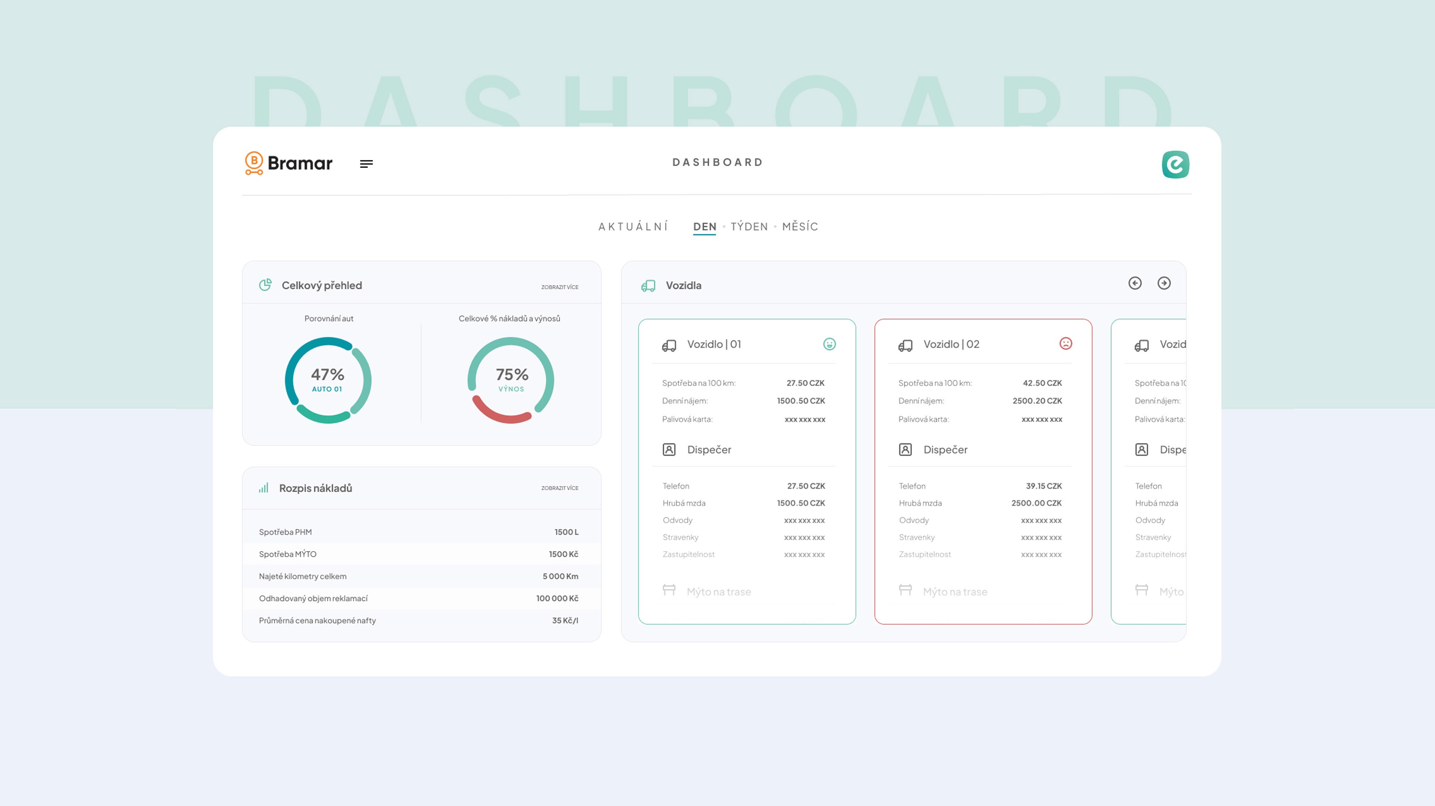Click toll gate icon in Vozidlo 02
The image size is (1435, 806).
click(x=905, y=590)
